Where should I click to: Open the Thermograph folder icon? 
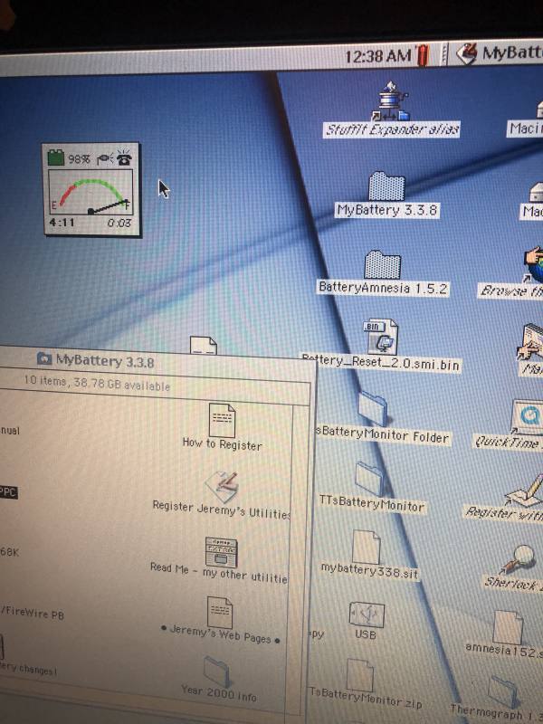503,691
